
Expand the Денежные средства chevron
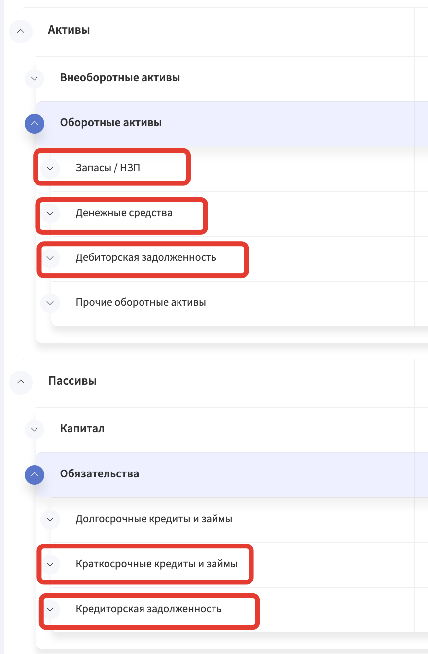point(50,214)
